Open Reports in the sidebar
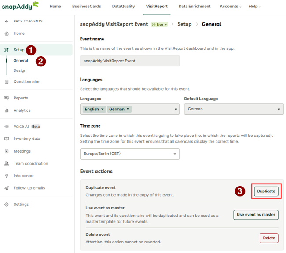The image size is (286, 253). pyautogui.click(x=21, y=98)
